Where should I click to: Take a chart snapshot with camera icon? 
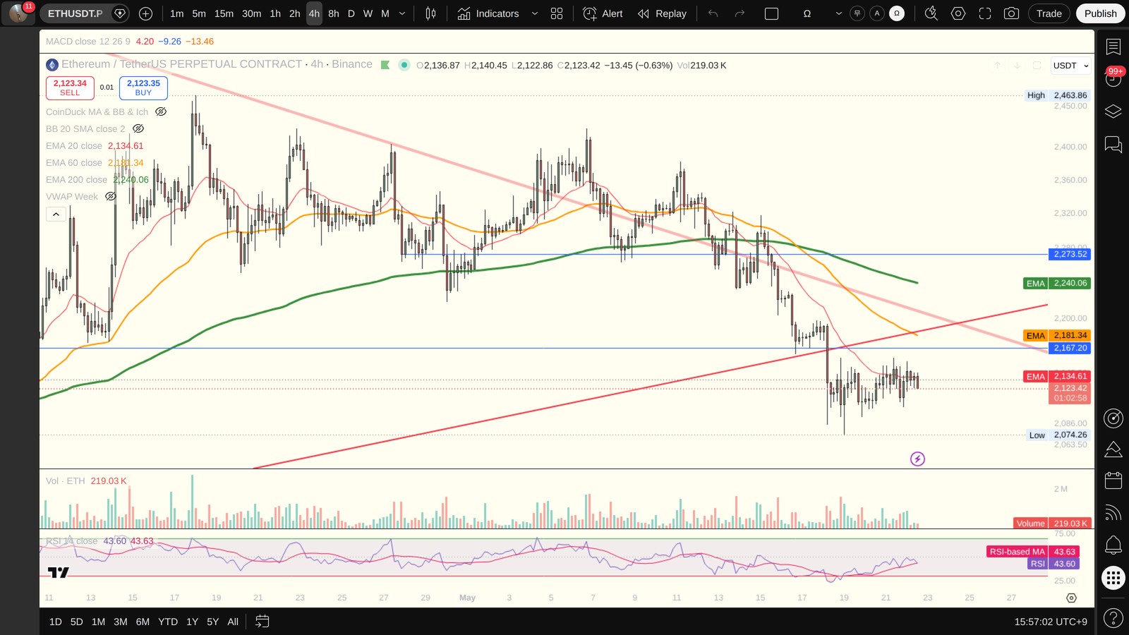click(1011, 13)
